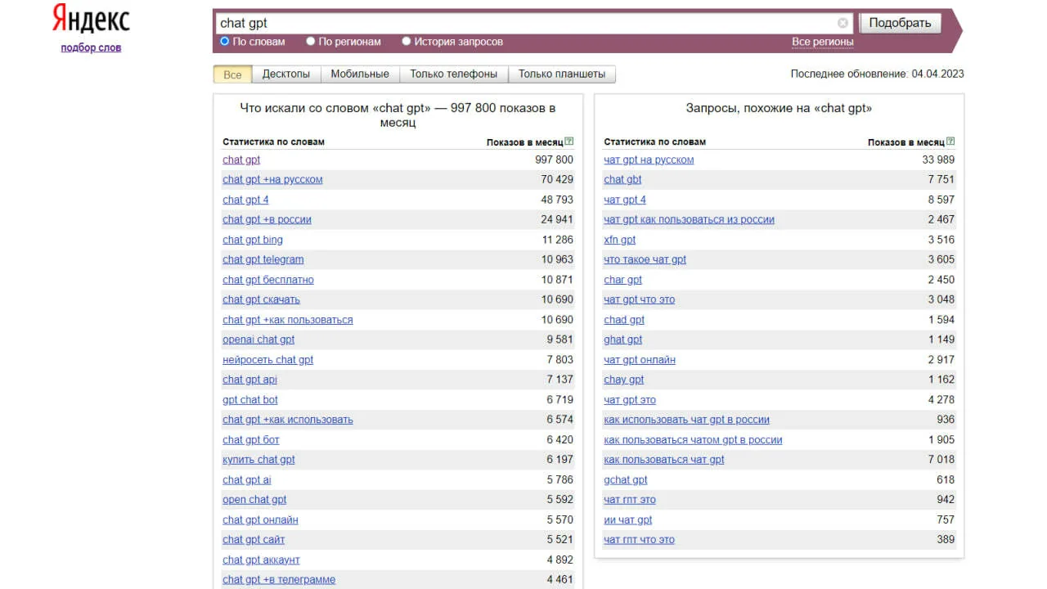The width and height of the screenshot is (1047, 589).
Task: Open the 'чат gpt онлайн' similar query
Action: 640,360
